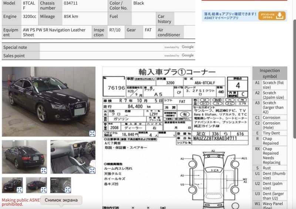This screenshot has width=296, height=209.
Task: Click the Fuel label
Action: (x=114, y=17)
